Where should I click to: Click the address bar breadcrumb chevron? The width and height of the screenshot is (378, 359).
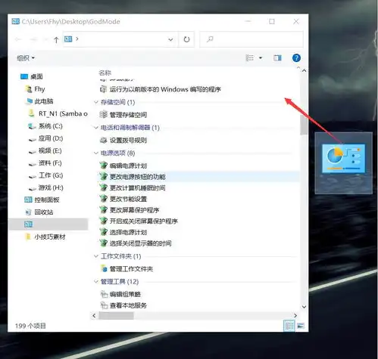[x=77, y=39]
